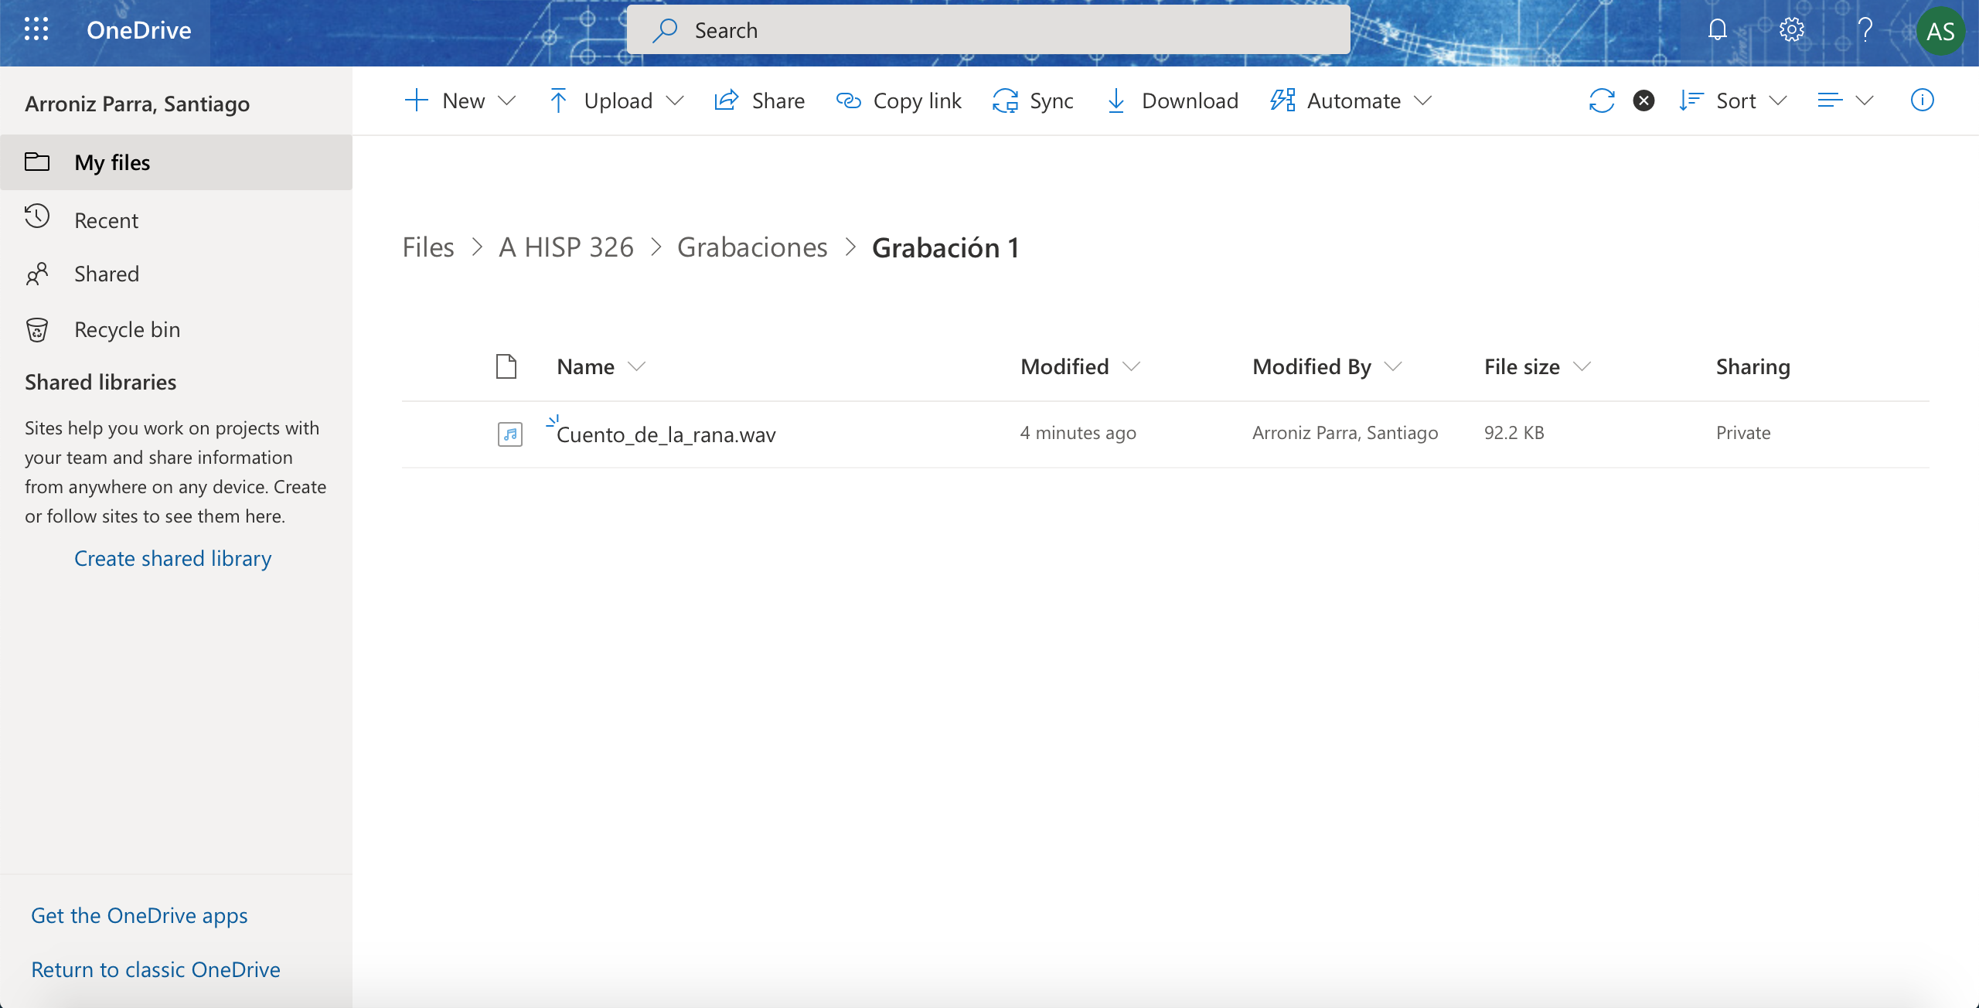Open the Recycle bin
The width and height of the screenshot is (1979, 1008).
coord(127,329)
